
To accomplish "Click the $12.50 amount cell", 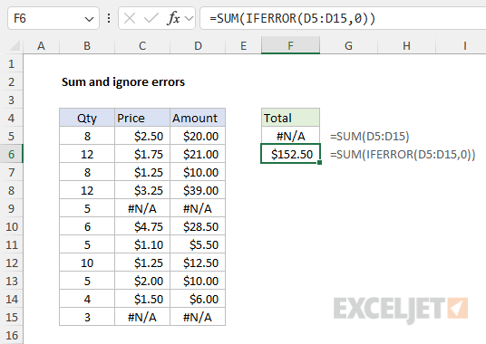I will click(x=198, y=263).
